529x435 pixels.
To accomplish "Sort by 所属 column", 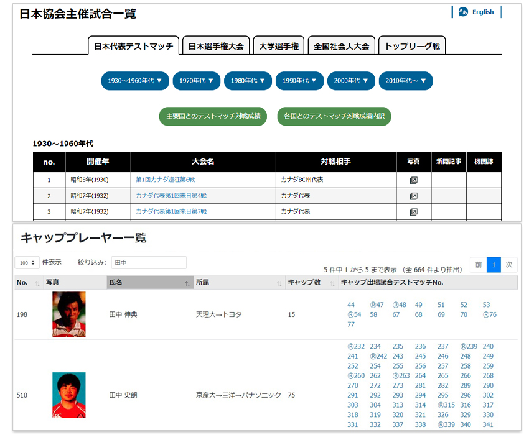I will (x=279, y=283).
